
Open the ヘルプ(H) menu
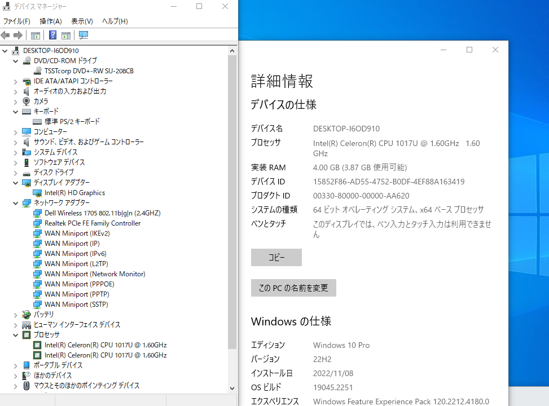point(115,21)
